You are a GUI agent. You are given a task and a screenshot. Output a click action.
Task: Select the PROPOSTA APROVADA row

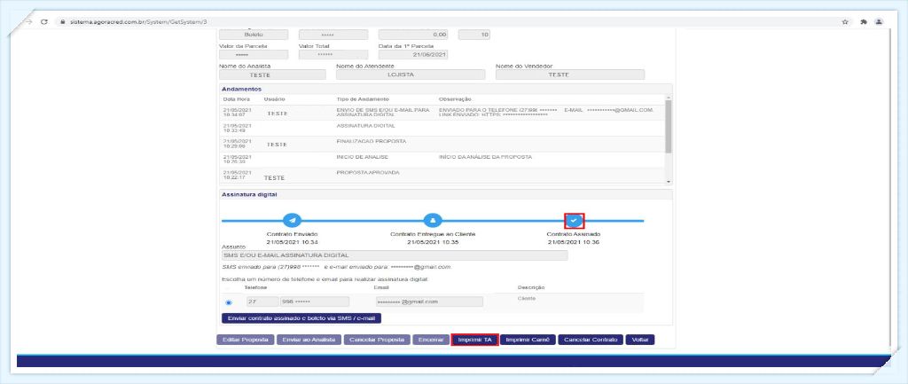(442, 176)
